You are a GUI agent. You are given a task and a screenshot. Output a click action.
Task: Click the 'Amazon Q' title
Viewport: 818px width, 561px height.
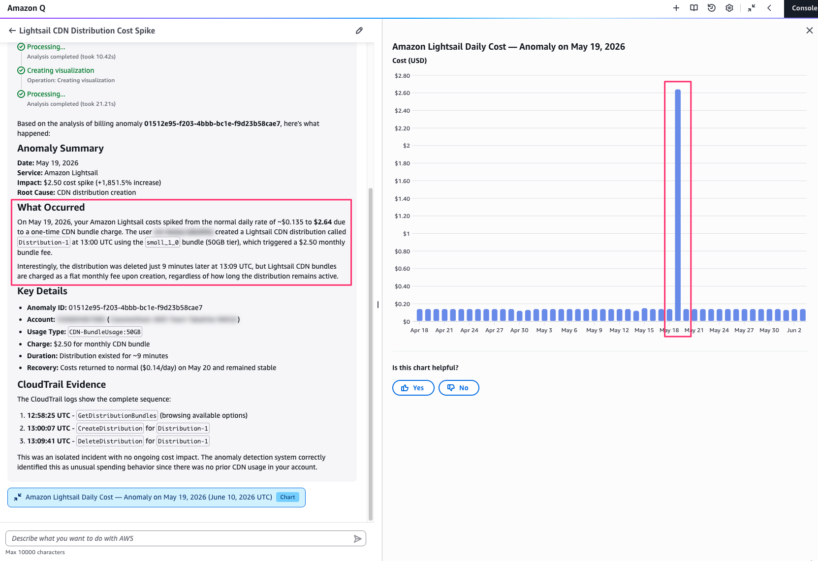[26, 8]
